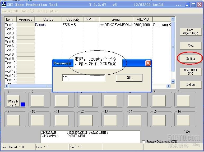Viewport: 204px width, 152px height.
Task: Click the horizontal scrollbar left arrow
Action: (7, 86)
